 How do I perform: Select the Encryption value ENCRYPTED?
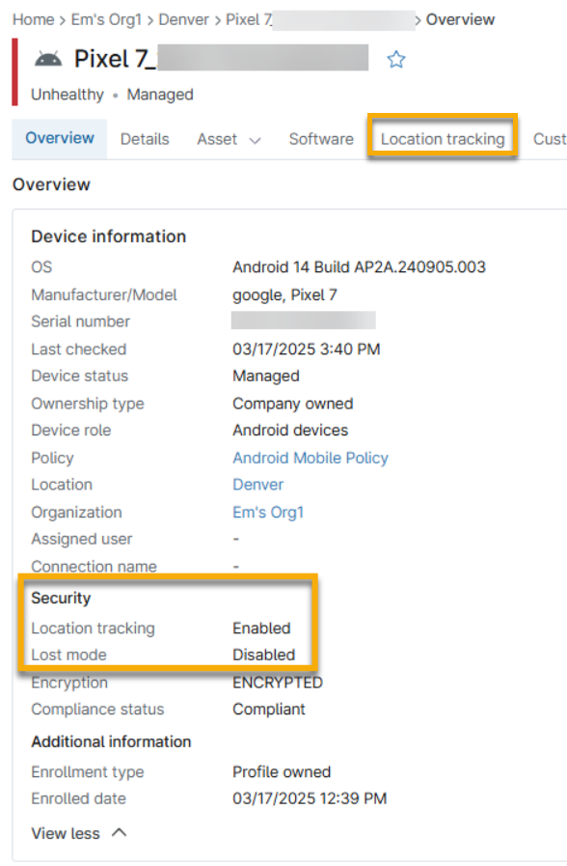pyautogui.click(x=278, y=683)
